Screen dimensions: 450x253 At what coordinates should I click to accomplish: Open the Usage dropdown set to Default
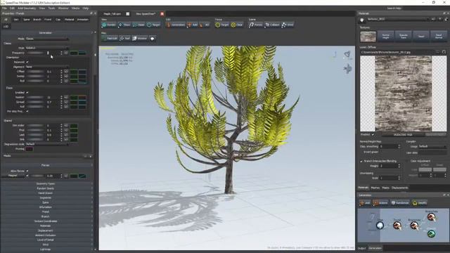coord(432,146)
